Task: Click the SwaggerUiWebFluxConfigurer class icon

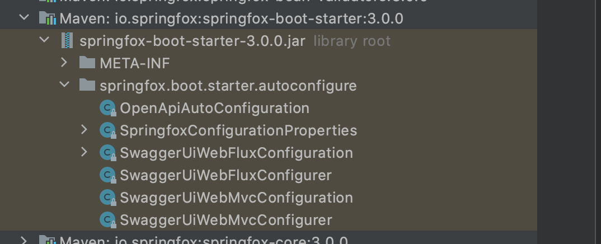Action: pyautogui.click(x=107, y=175)
